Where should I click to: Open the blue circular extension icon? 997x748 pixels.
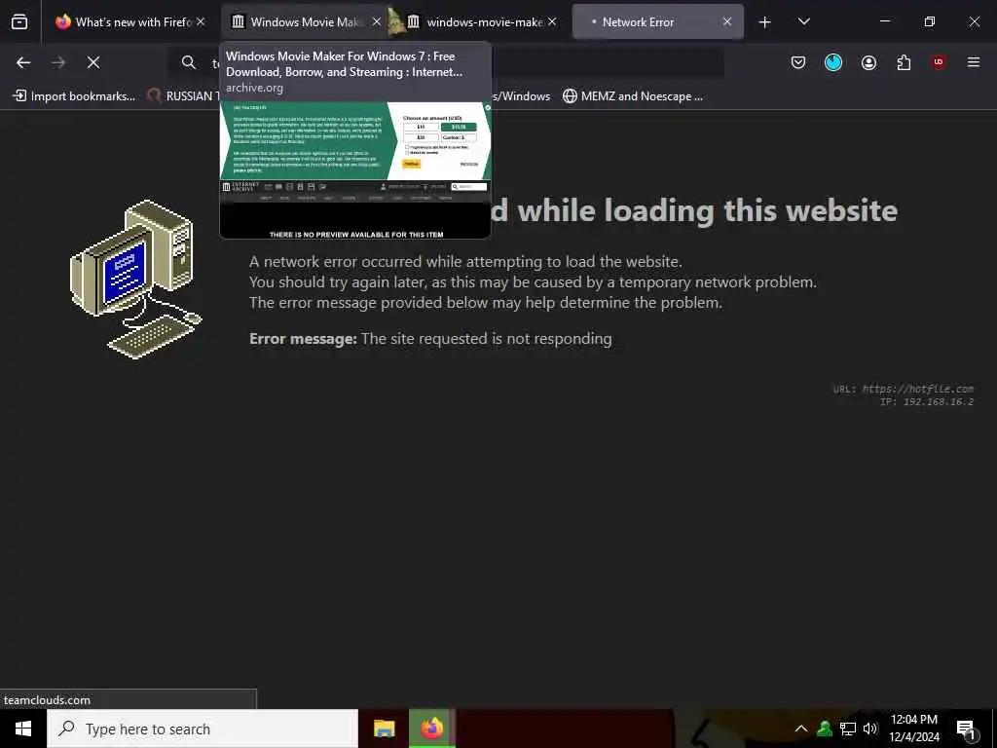click(x=833, y=62)
